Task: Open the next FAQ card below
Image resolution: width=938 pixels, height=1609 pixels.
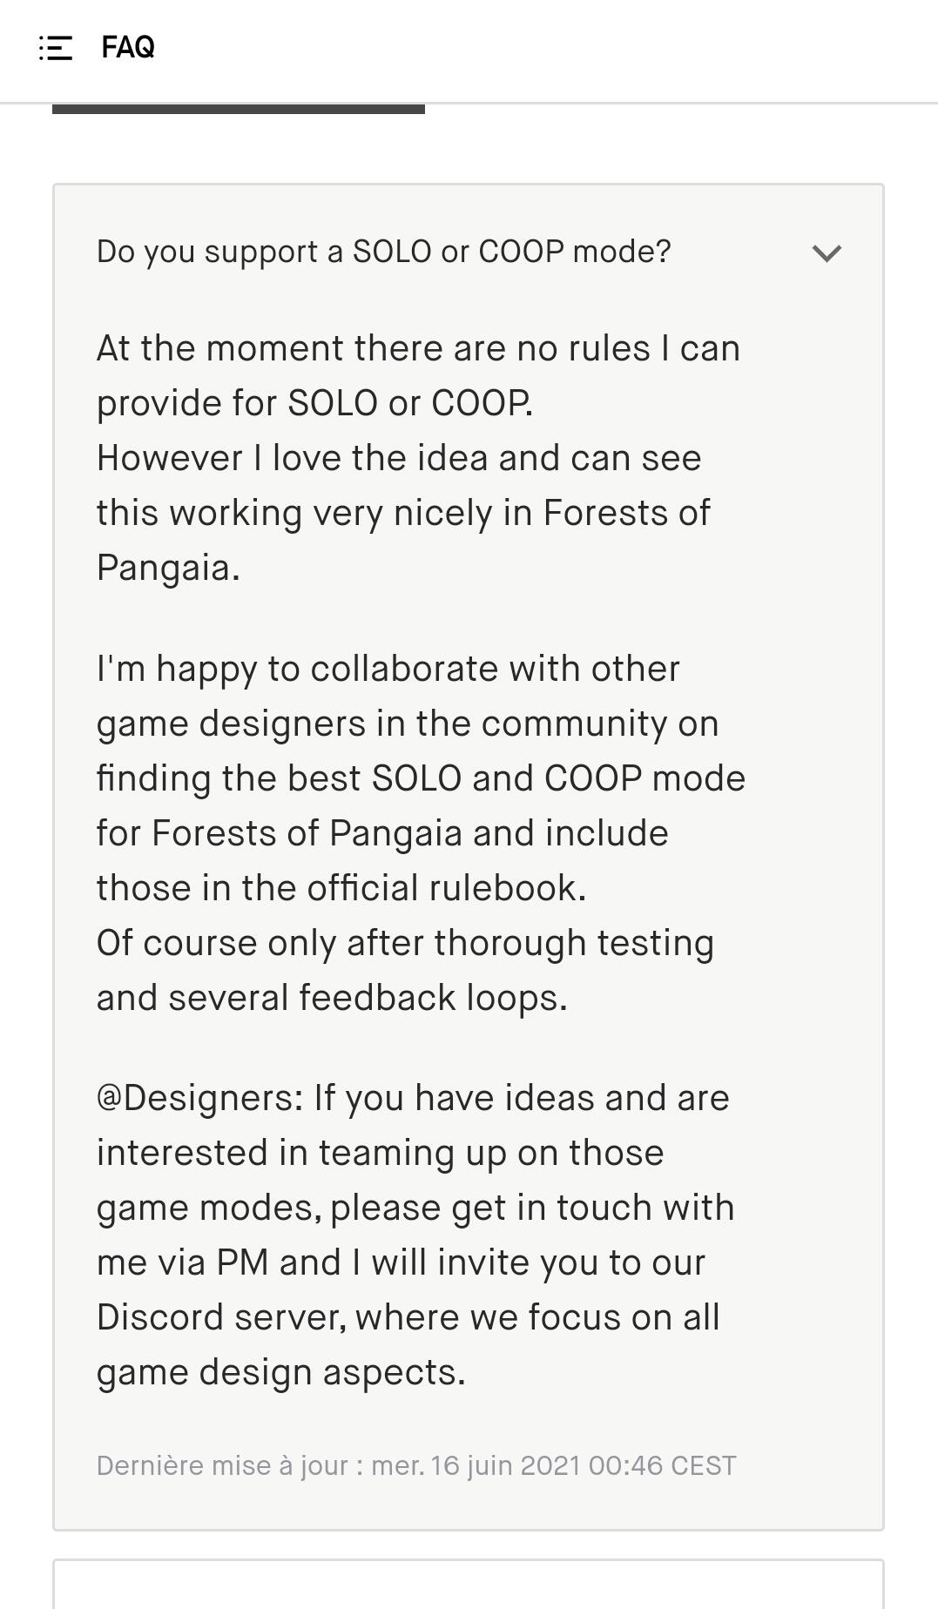Action: tap(469, 1584)
